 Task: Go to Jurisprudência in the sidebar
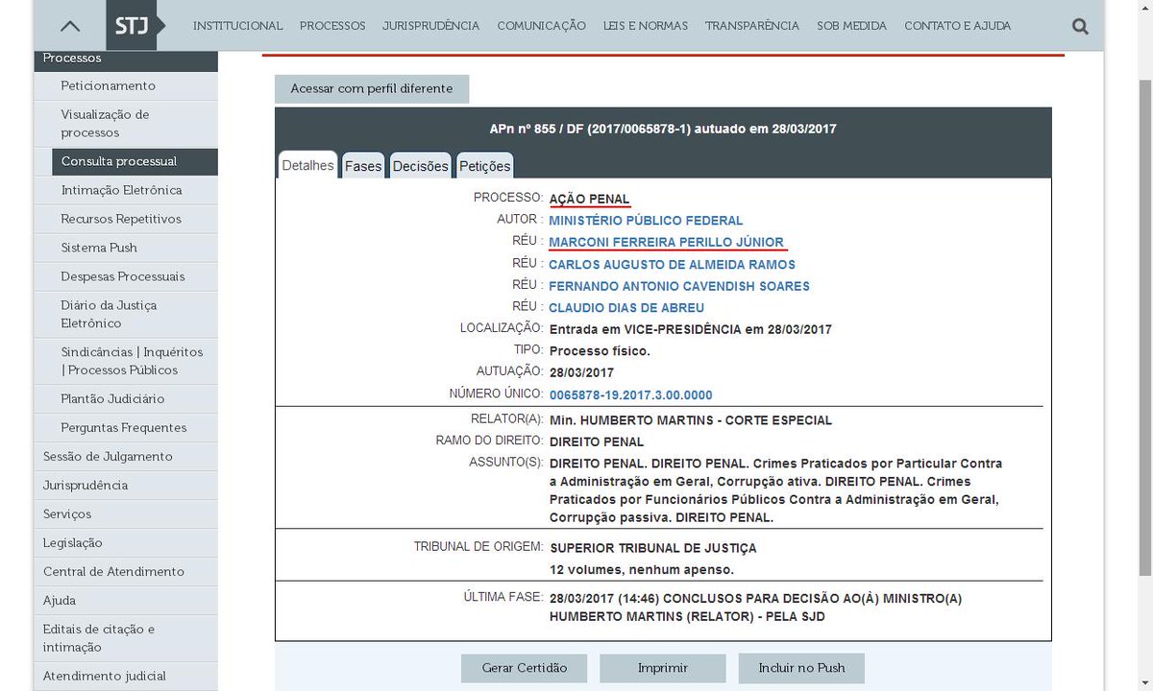[126, 485]
